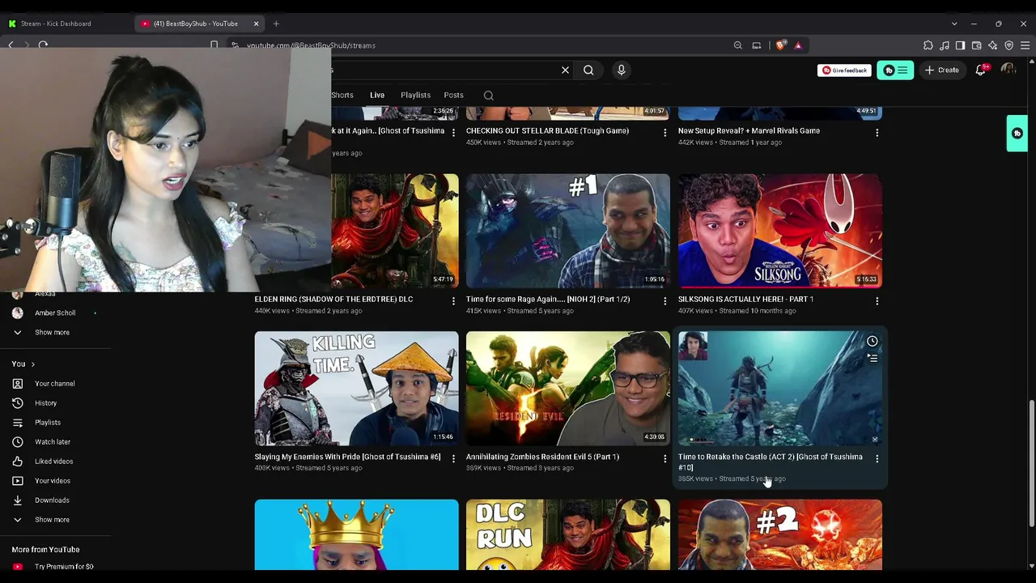Open the Playlists channel tab
This screenshot has height=583, width=1036.
[415, 96]
